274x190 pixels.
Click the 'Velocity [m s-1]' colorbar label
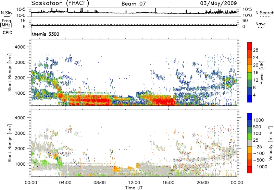click(271, 143)
